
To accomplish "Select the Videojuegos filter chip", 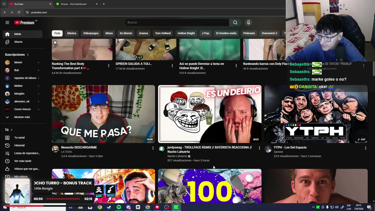I will point(91,33).
